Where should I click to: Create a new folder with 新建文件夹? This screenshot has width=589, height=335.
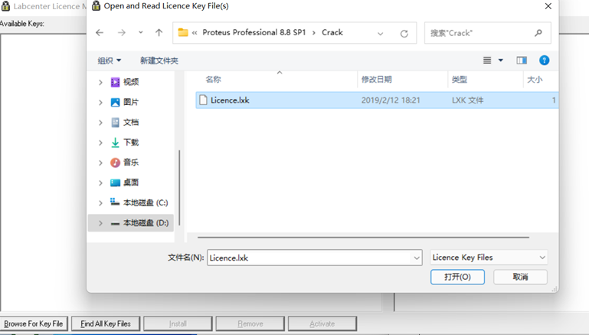159,61
